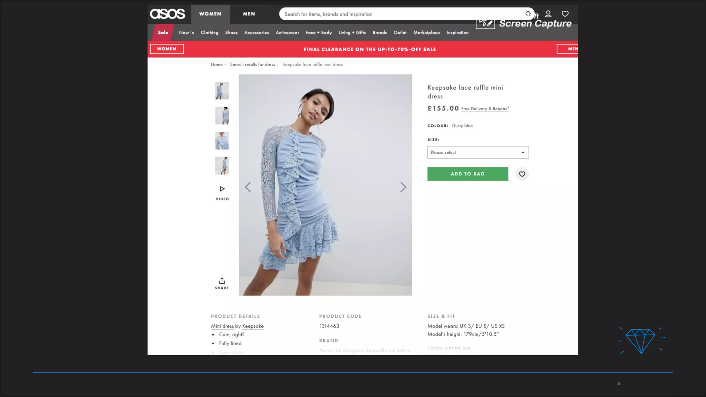Screen dimensions: 706x397
Task: Click the ASOS logo
Action: [x=167, y=14]
